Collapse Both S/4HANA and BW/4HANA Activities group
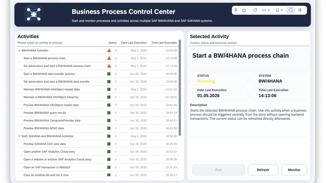Viewport: 326px width, 183px height. 19,136
